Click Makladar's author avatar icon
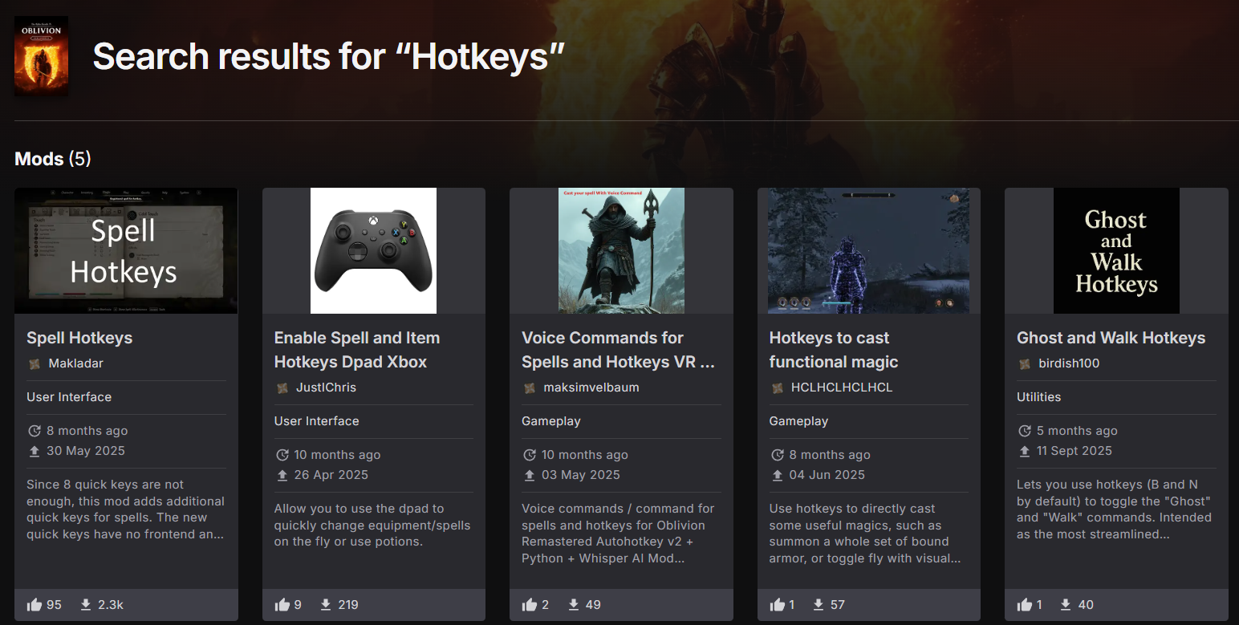The image size is (1239, 625). (35, 363)
